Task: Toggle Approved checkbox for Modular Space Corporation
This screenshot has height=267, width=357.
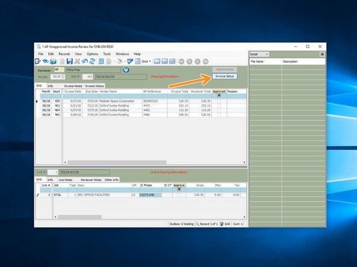Action: click(x=219, y=101)
